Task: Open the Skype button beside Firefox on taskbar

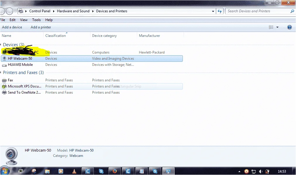Action: 101,171
